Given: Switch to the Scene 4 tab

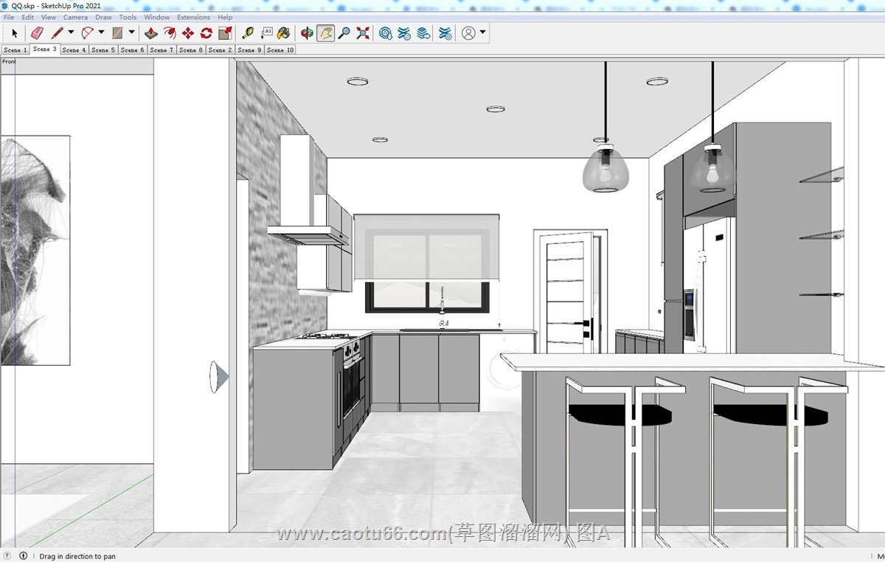Looking at the screenshot, I should click(74, 50).
